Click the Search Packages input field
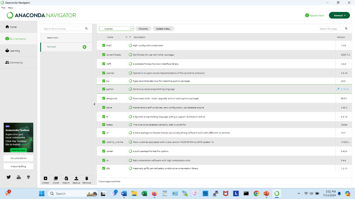Image resolution: width=355 pixels, height=199 pixels. (x=332, y=29)
